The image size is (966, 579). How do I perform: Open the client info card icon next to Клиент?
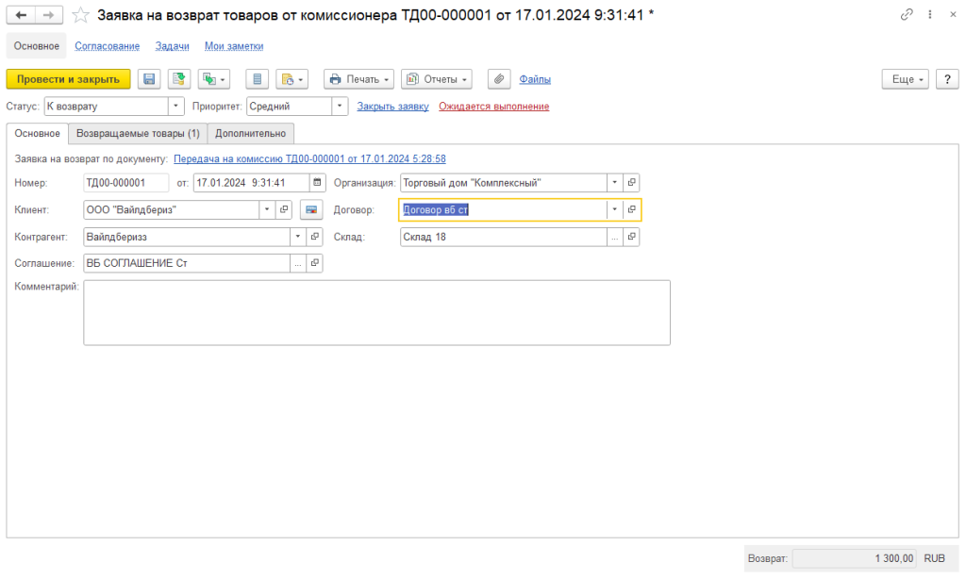click(311, 209)
